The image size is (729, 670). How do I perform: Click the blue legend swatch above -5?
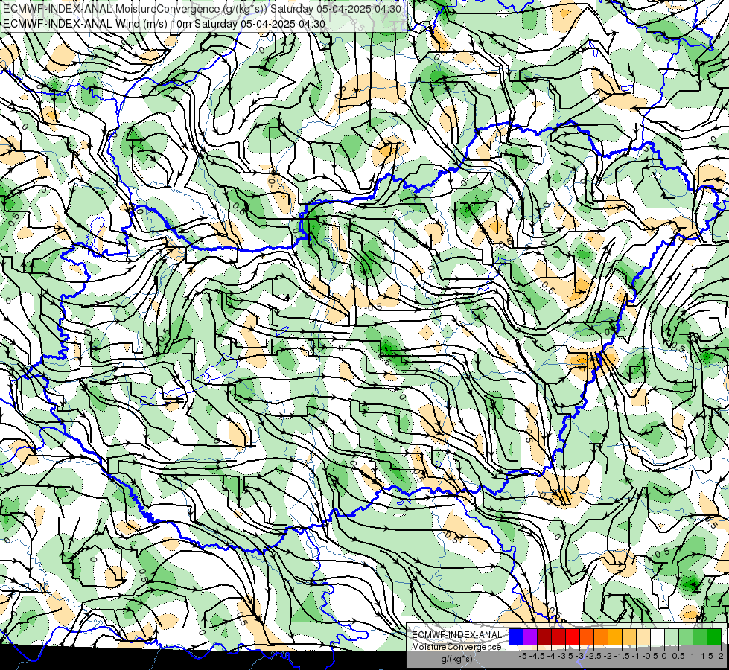click(516, 637)
